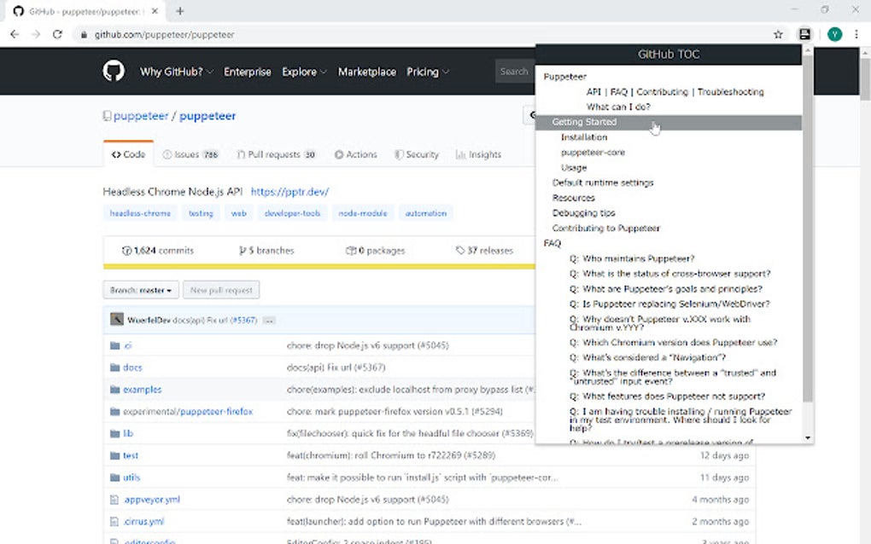
Task: Click the commits history clock icon
Action: coord(126,250)
